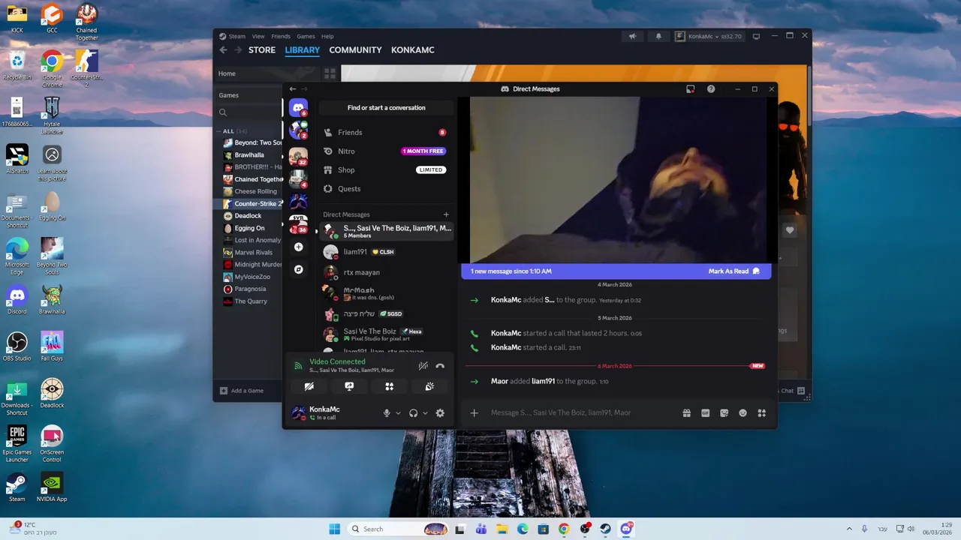The height and width of the screenshot is (540, 961).
Task: Open Find or start a conversation search
Action: (x=386, y=108)
